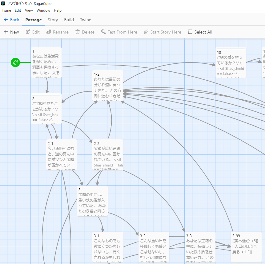Screen dimensions: 265x264
Task: Open the Twine menu in menu bar
Action: 6,10
